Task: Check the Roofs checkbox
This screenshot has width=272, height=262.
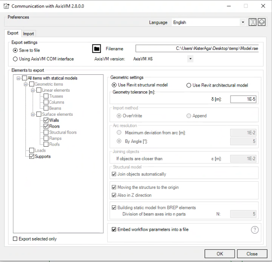Action: pos(46,144)
